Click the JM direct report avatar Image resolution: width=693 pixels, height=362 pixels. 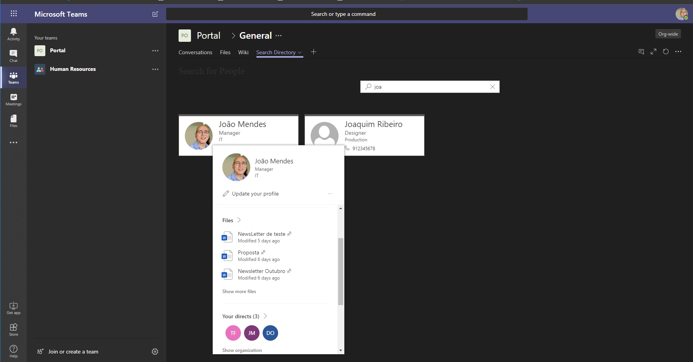(x=252, y=333)
